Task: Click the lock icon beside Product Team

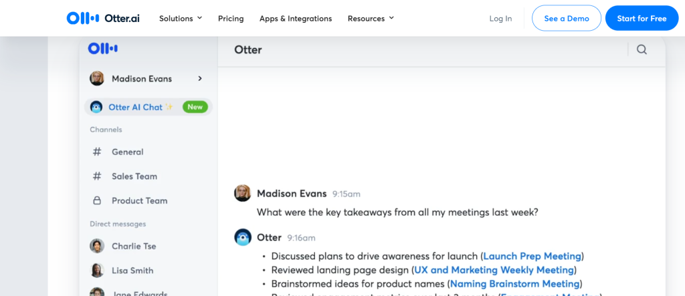Action: pos(97,201)
